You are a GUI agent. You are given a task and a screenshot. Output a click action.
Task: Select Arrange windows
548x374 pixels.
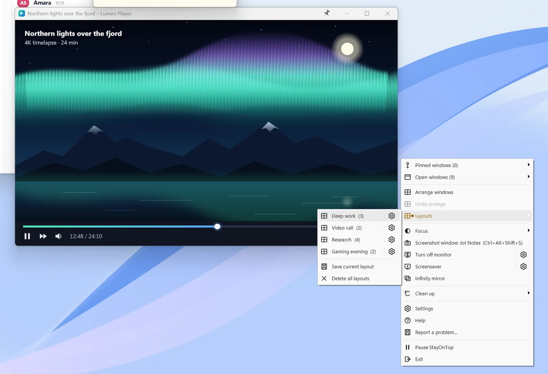[x=467, y=192]
